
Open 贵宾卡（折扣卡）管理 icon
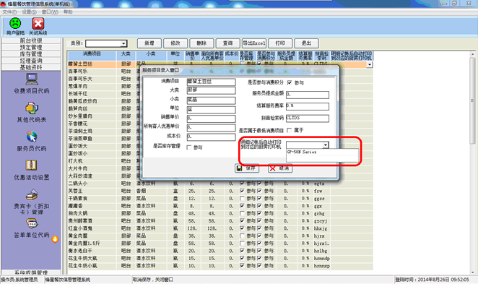[x=32, y=194]
